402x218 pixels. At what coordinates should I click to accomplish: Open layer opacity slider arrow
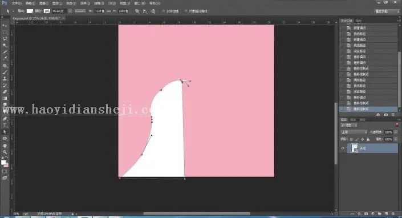(396, 132)
